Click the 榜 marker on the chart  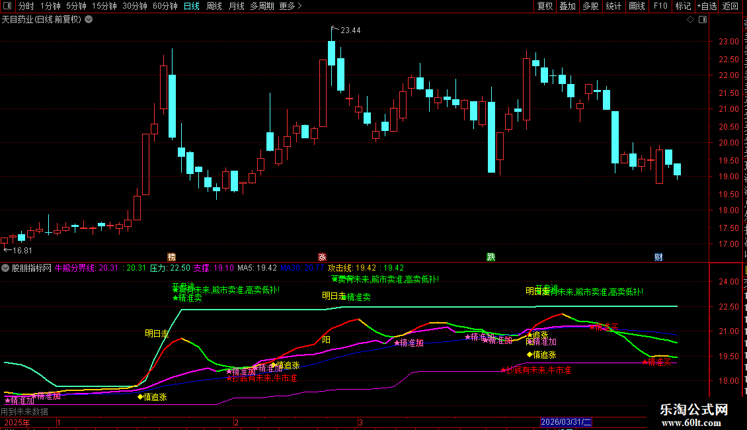(x=171, y=257)
